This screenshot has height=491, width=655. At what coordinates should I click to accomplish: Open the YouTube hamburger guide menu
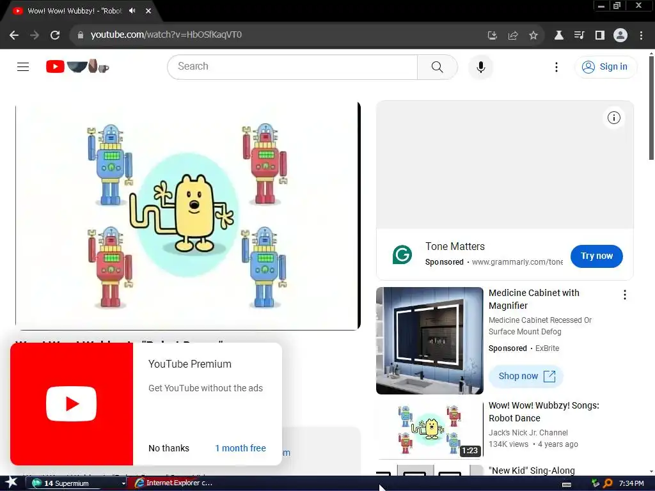[x=23, y=66]
